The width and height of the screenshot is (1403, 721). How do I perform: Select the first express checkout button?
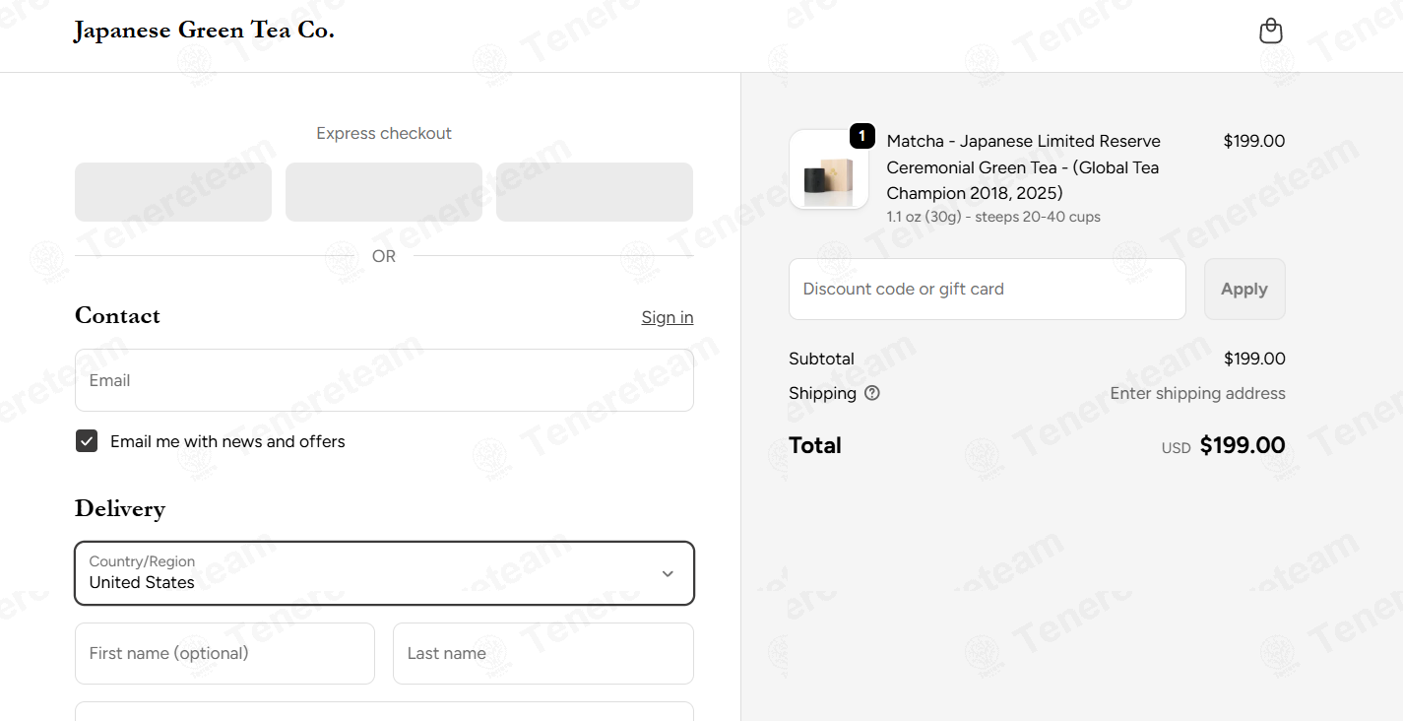(x=173, y=192)
